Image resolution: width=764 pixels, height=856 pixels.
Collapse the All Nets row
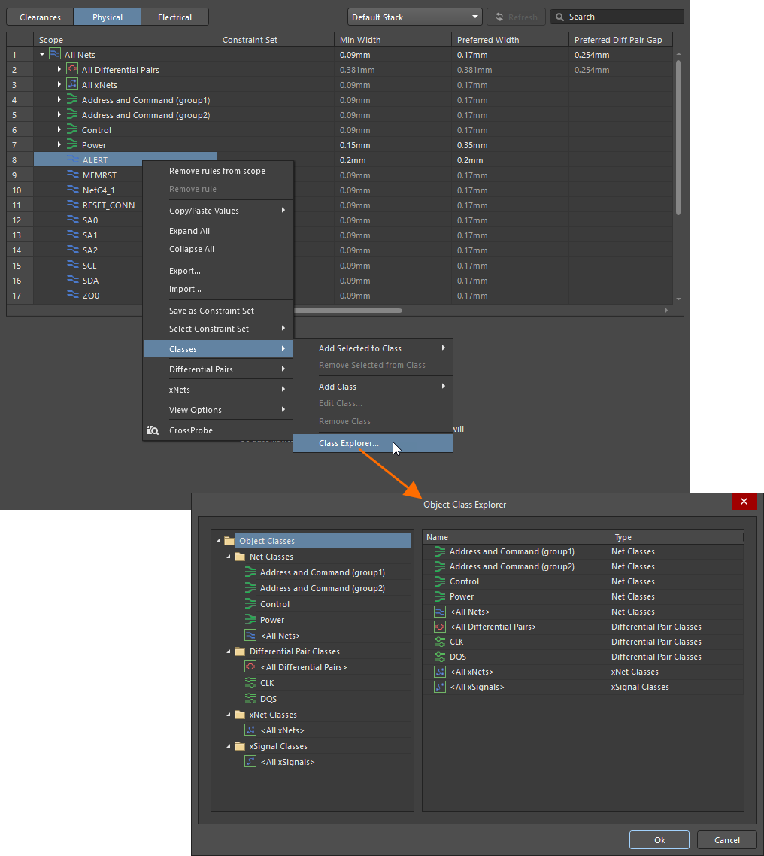coord(42,54)
